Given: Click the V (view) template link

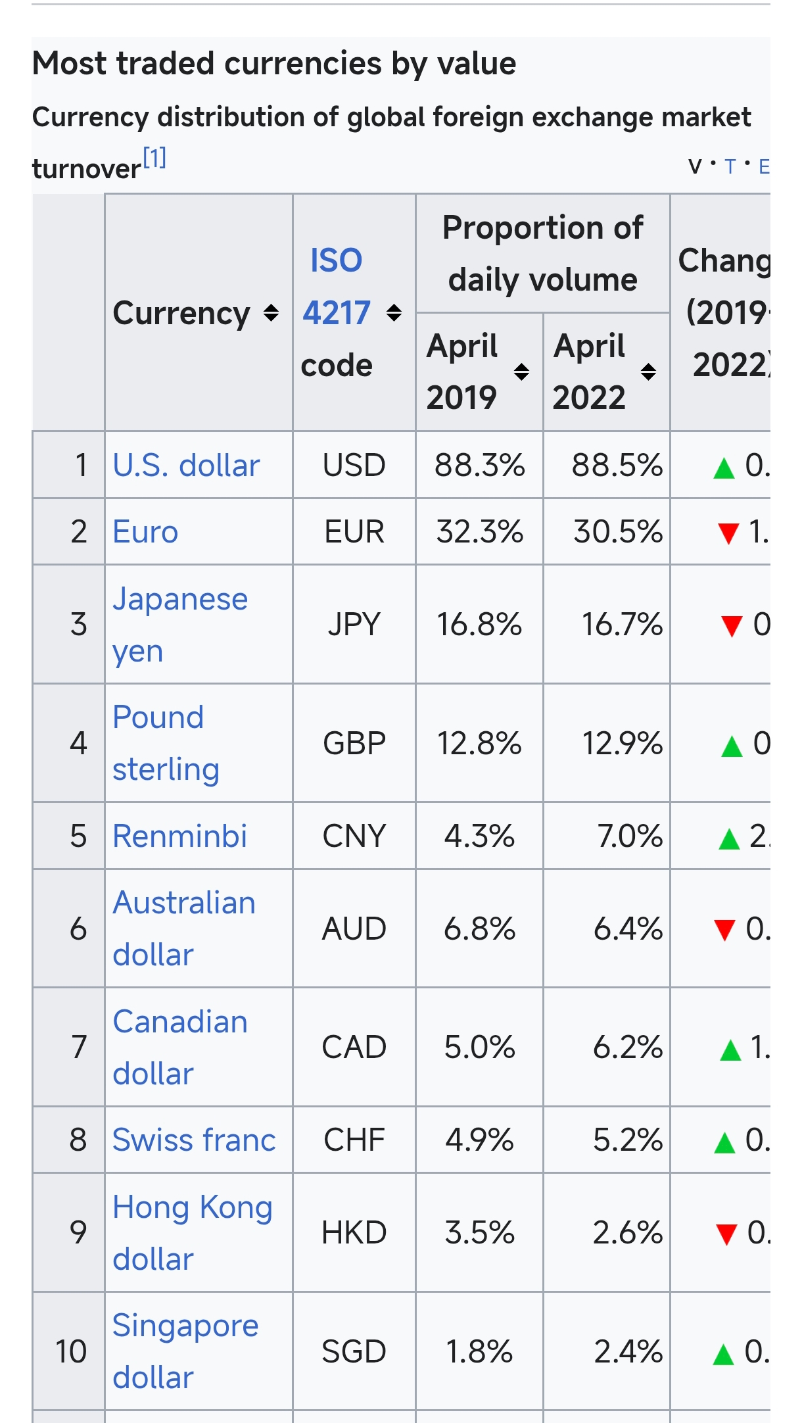Looking at the screenshot, I should point(695,167).
